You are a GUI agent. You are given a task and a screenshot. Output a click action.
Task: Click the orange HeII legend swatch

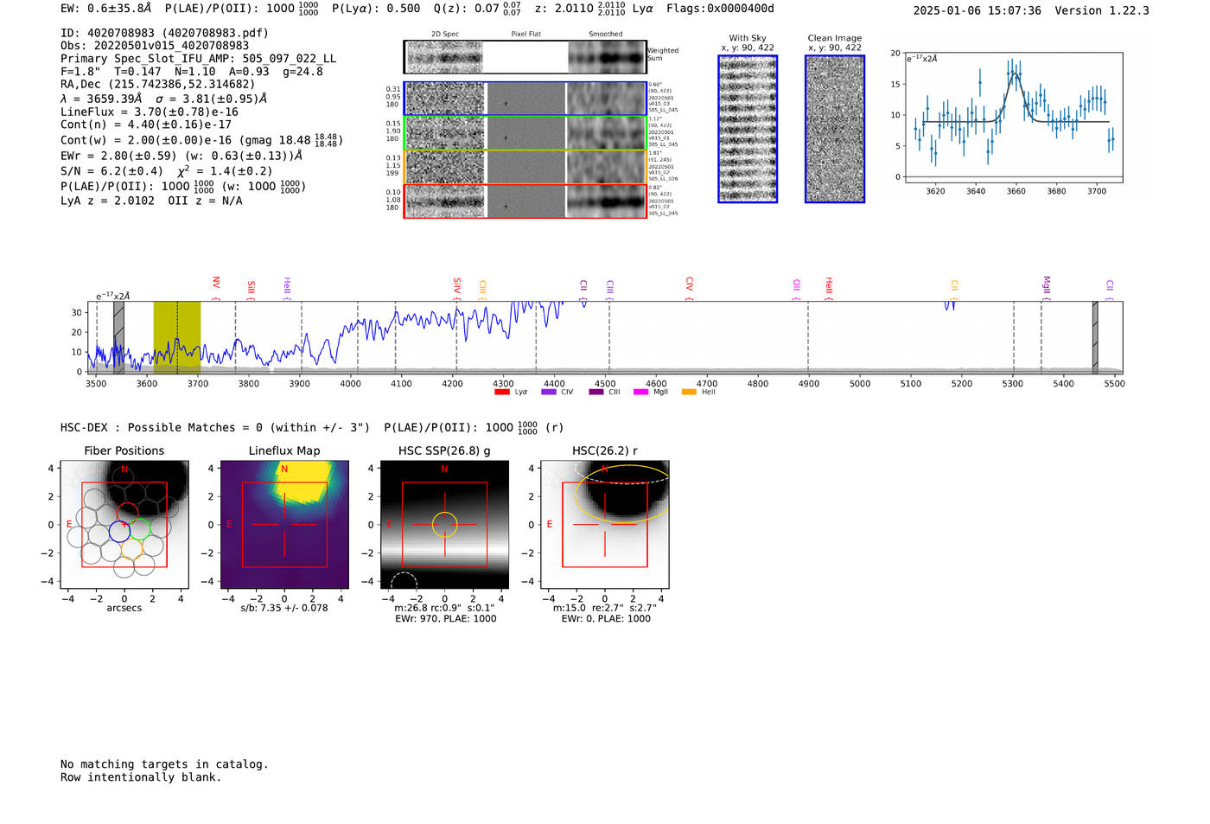click(689, 392)
